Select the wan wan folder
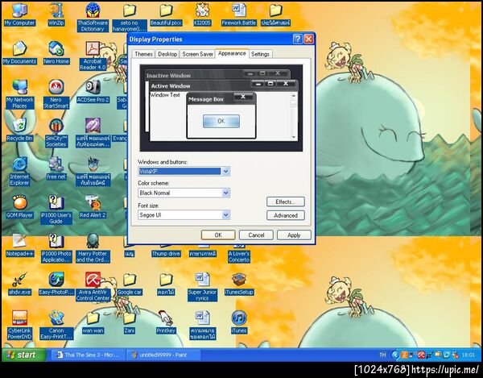 pyautogui.click(x=93, y=322)
